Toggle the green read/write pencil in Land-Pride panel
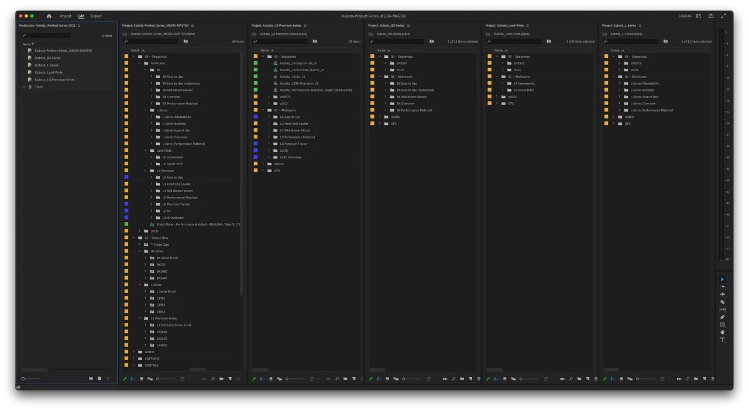This screenshot has height=411, width=749. tap(488, 379)
